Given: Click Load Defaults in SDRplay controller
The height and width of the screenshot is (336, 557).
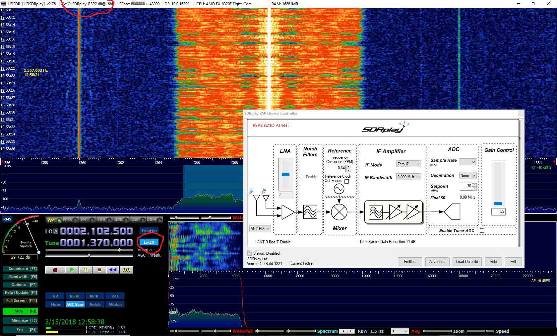Looking at the screenshot, I should tap(467, 262).
